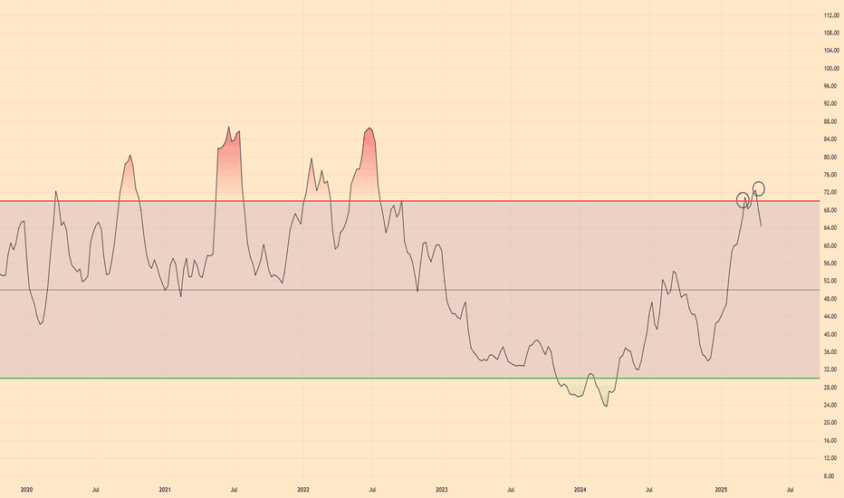This screenshot has height=498, width=844.
Task: Click the 44.00 price axis label
Action: (x=831, y=317)
